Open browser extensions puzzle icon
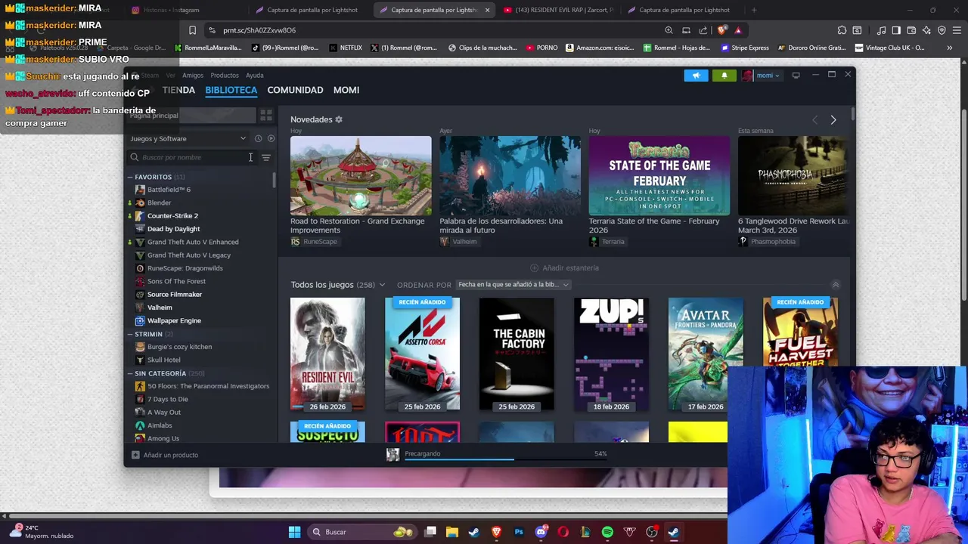 tap(842, 30)
